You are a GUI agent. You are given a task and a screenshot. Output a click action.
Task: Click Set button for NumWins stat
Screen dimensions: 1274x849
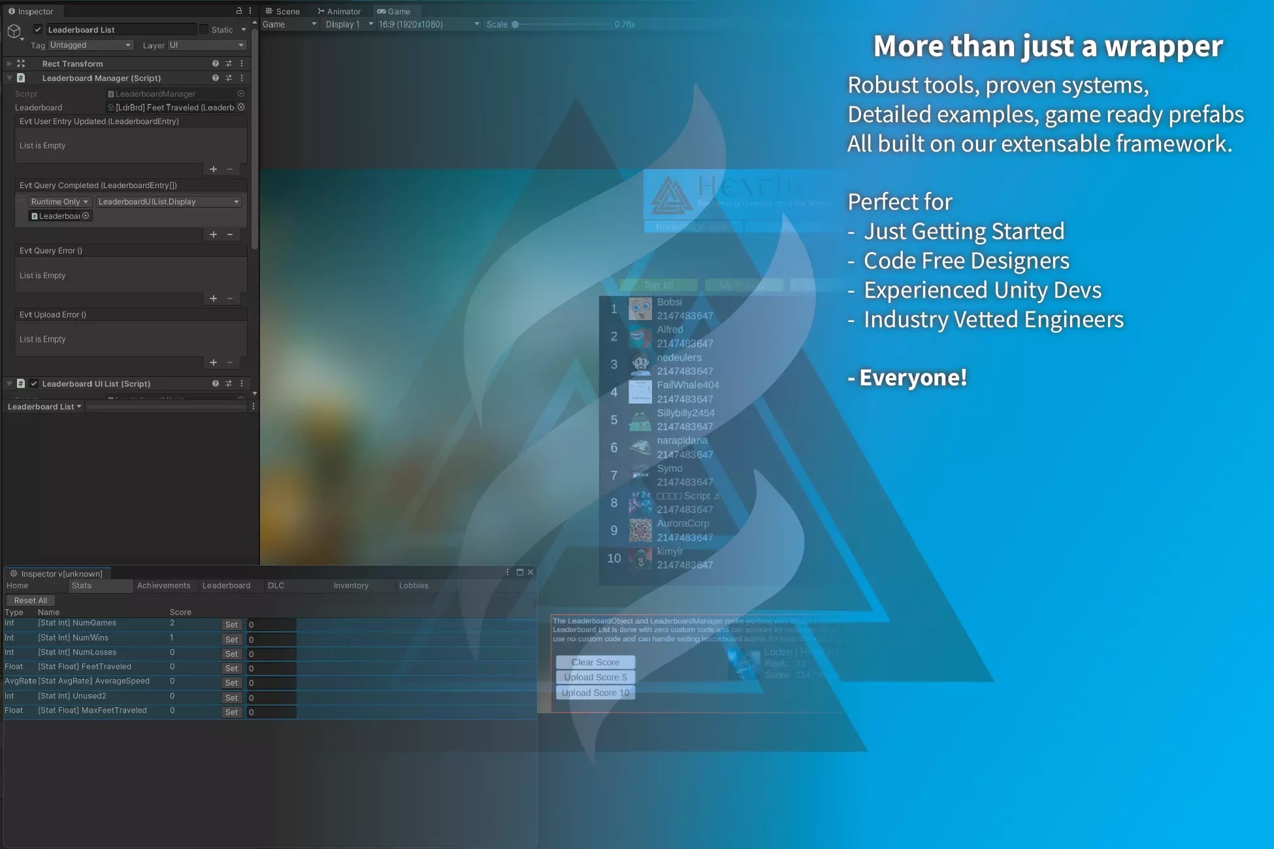[x=231, y=639]
